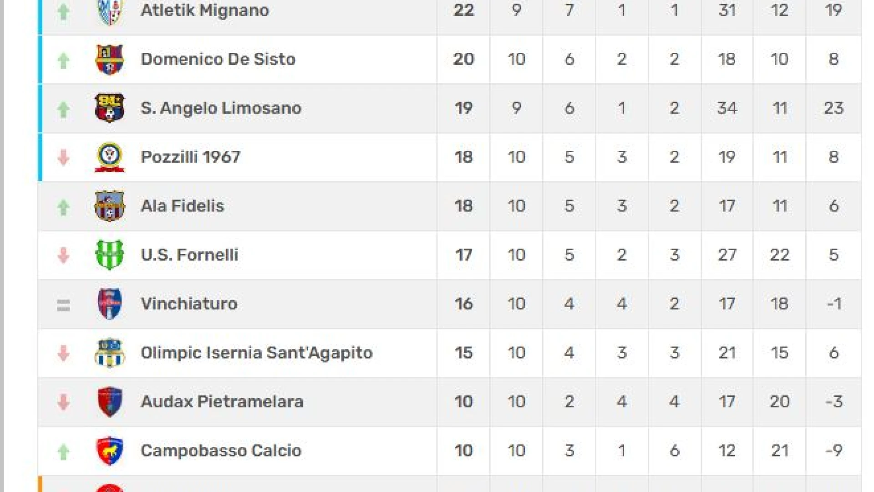The image size is (874, 492).
Task: Click S. Angelo Limosano points value 19
Action: 463,108
